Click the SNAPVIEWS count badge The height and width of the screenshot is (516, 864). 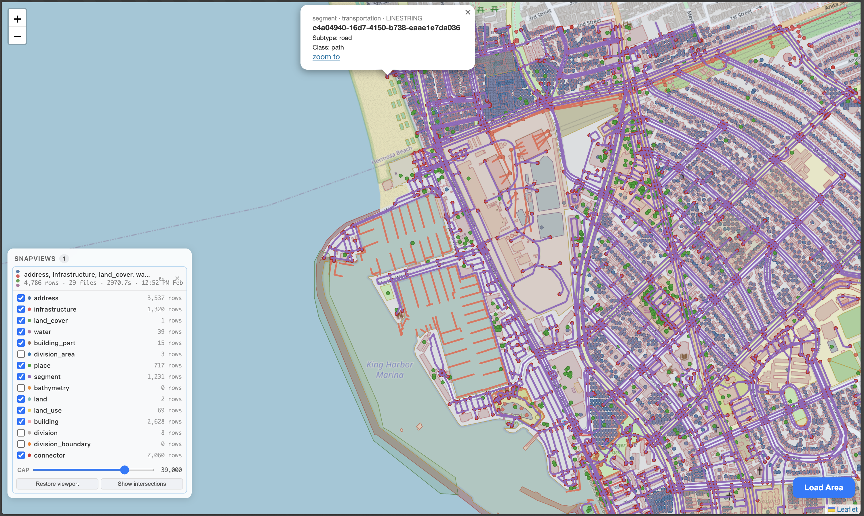(x=64, y=258)
